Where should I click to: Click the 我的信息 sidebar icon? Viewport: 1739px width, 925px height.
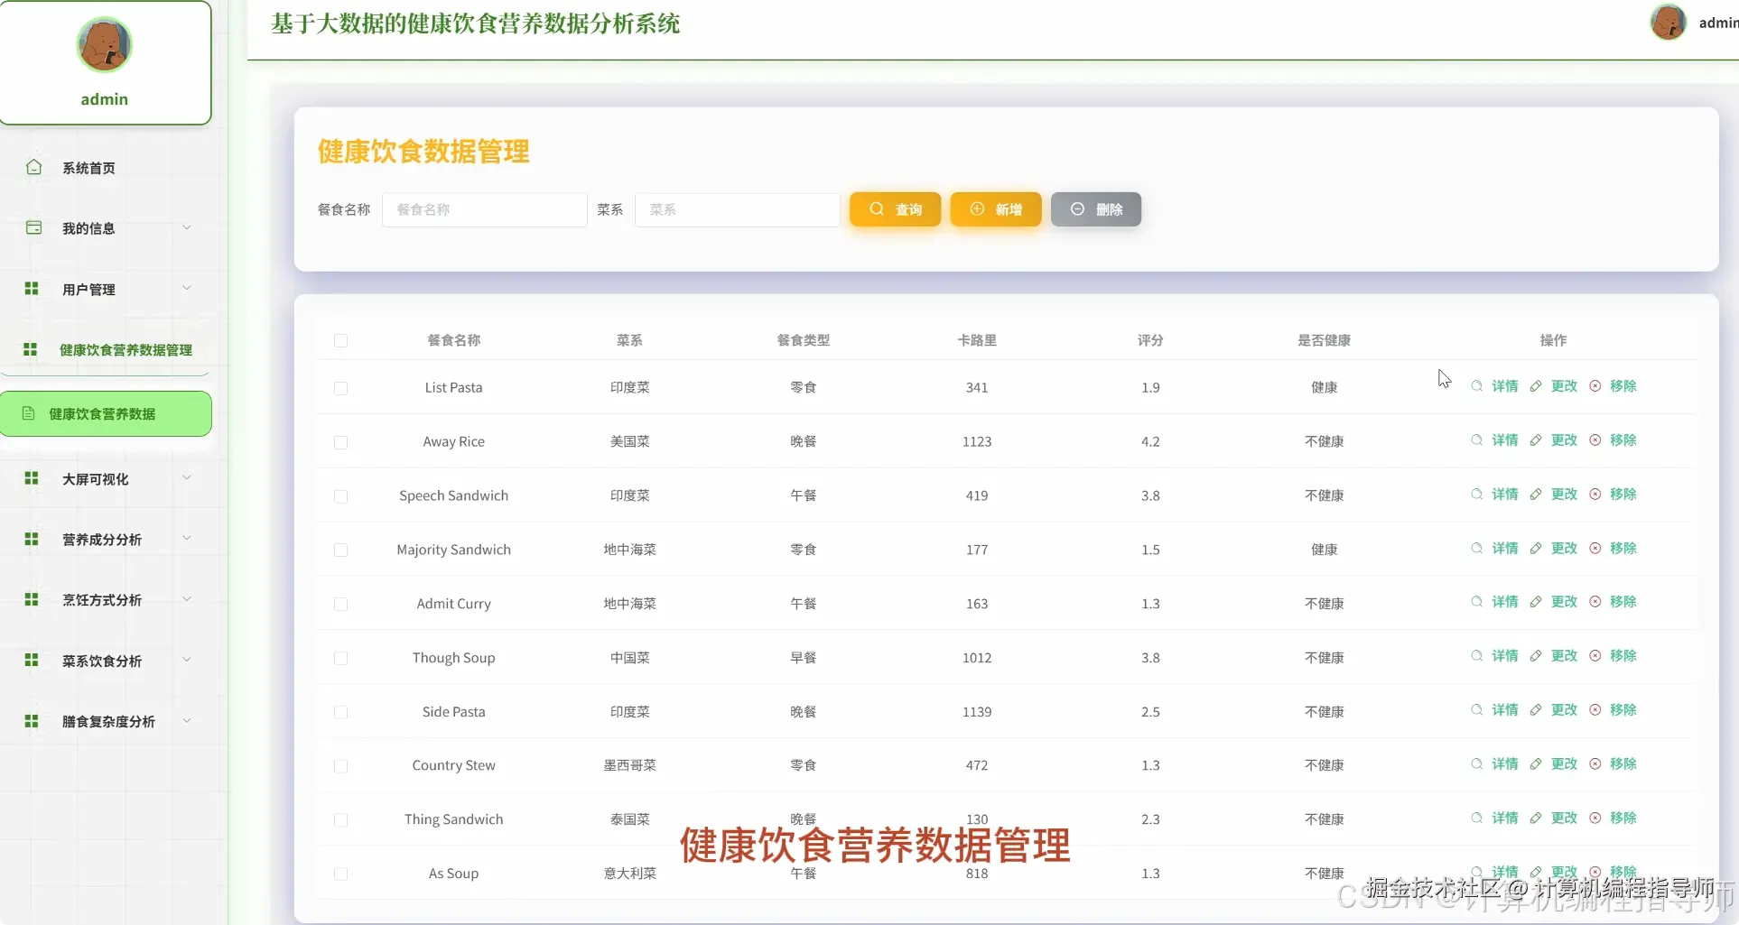point(33,227)
